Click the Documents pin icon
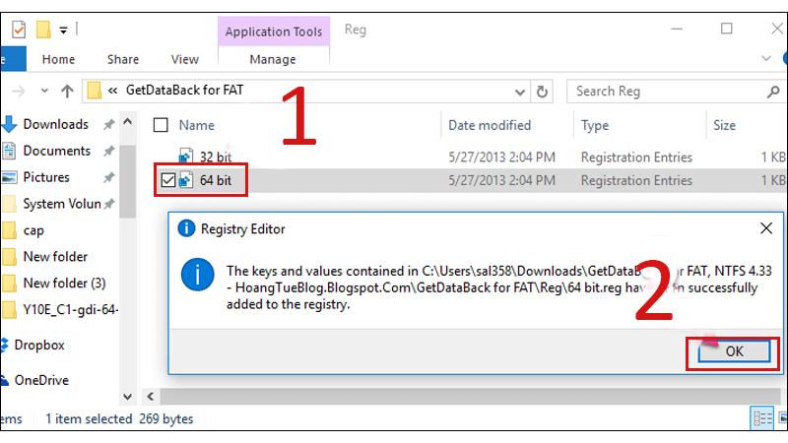This screenshot has width=788, height=443. [x=108, y=152]
